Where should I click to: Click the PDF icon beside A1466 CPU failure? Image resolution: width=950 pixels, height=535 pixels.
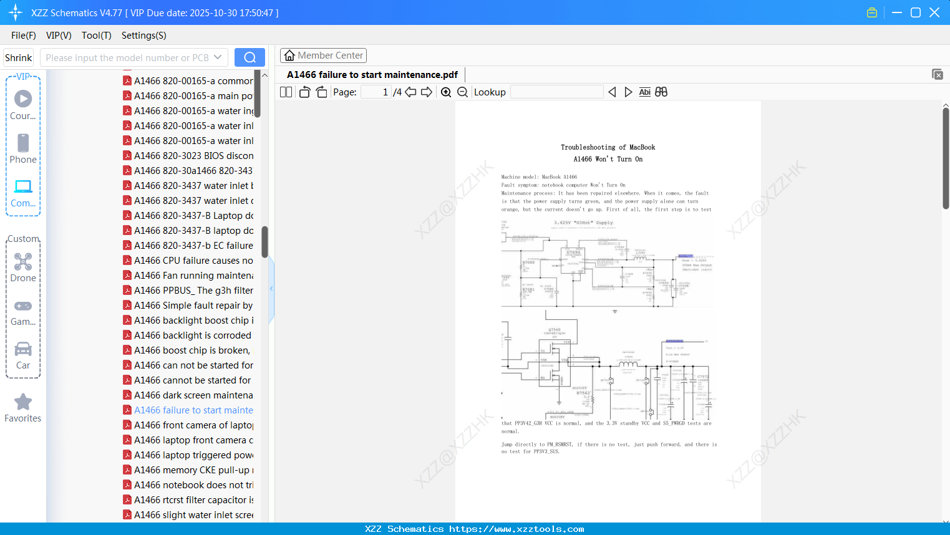127,261
